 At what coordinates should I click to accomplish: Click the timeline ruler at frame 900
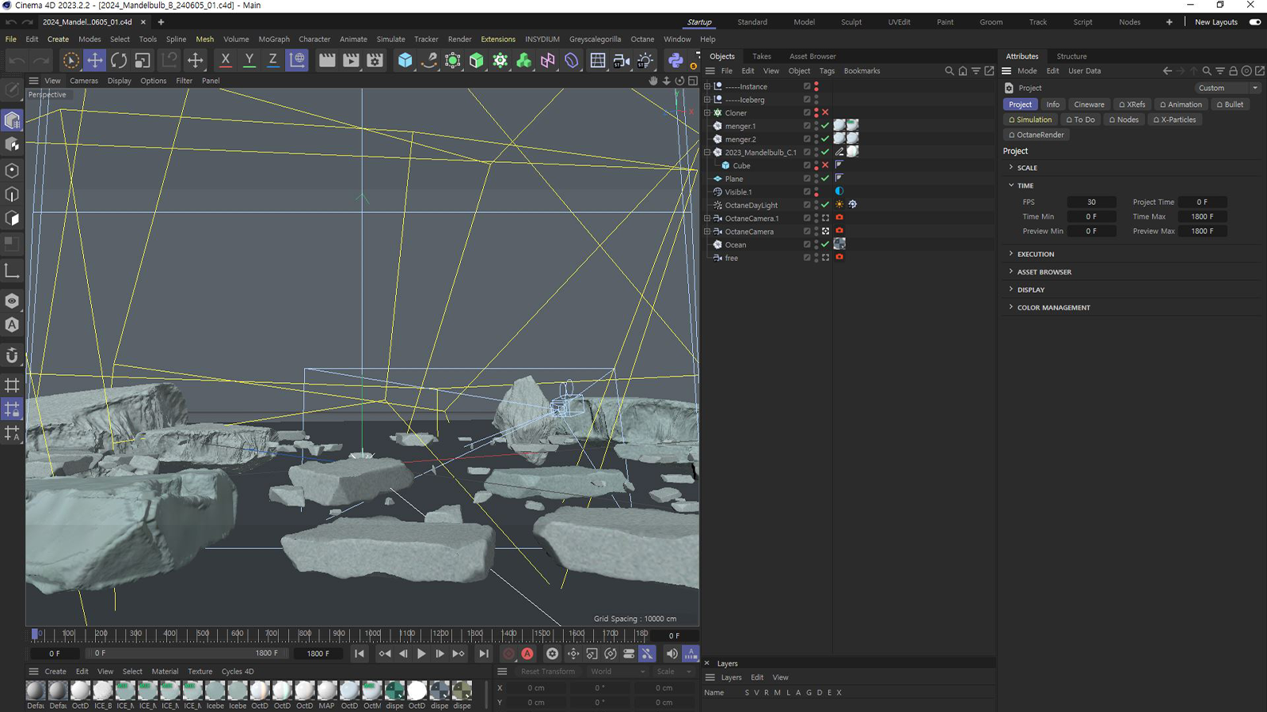(339, 634)
